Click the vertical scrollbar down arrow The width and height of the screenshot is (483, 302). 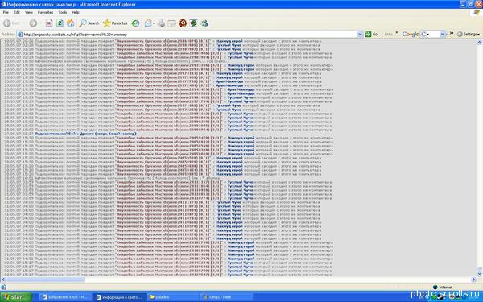480,274
